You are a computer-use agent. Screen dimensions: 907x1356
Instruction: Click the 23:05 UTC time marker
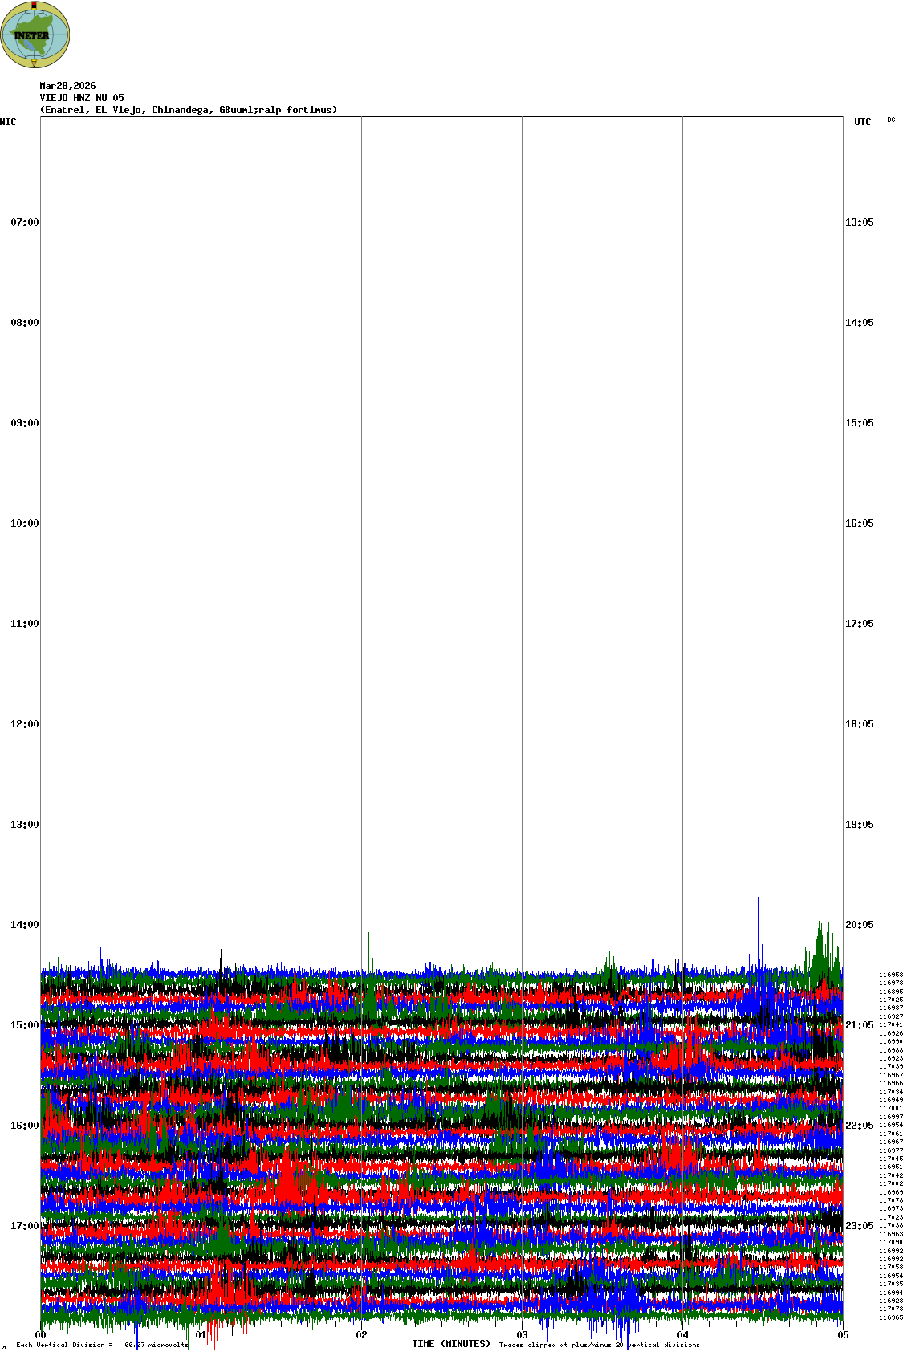(x=859, y=1226)
